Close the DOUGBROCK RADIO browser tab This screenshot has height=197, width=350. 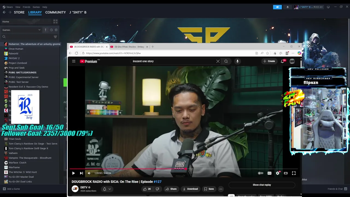point(107,47)
